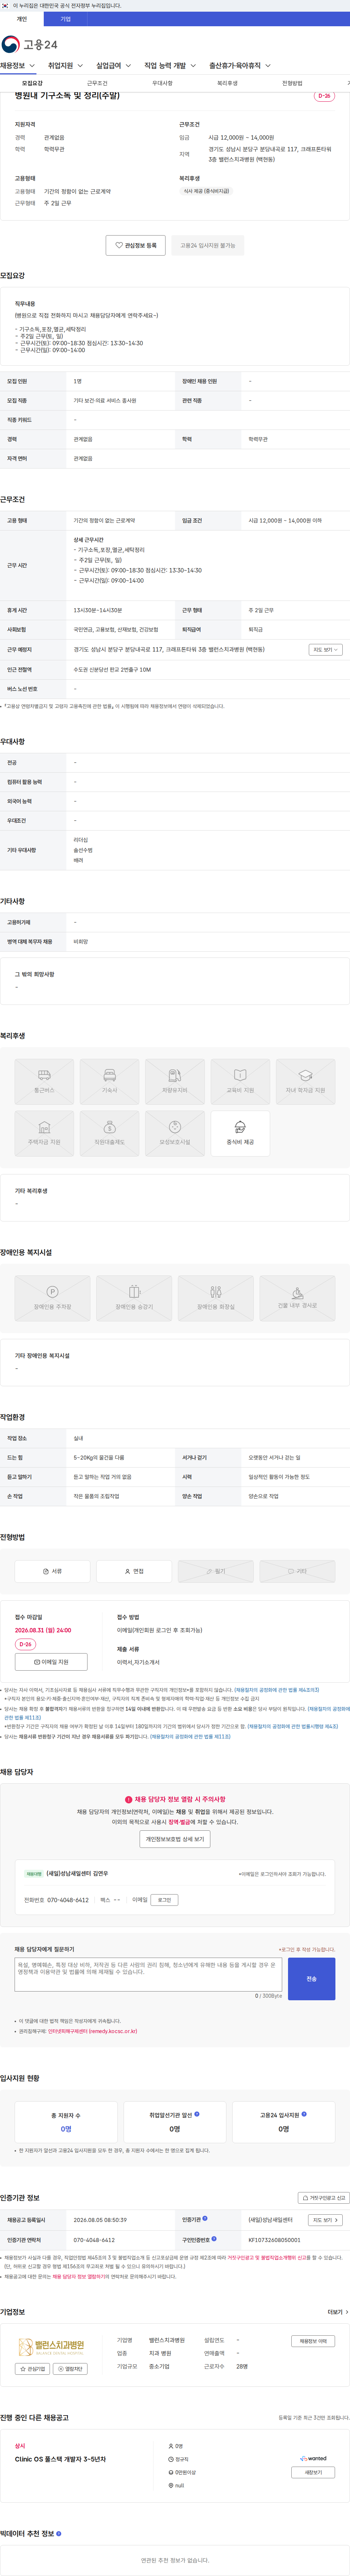Image resolution: width=350 pixels, height=2576 pixels.
Task: Click the 관심정보 등록 heart button
Action: coord(136,245)
